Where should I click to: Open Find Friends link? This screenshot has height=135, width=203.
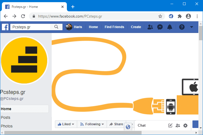114,27
